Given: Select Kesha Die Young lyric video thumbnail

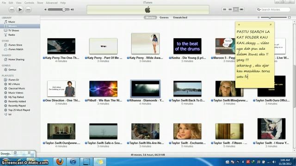Looking at the screenshot, I should tap(187, 46).
